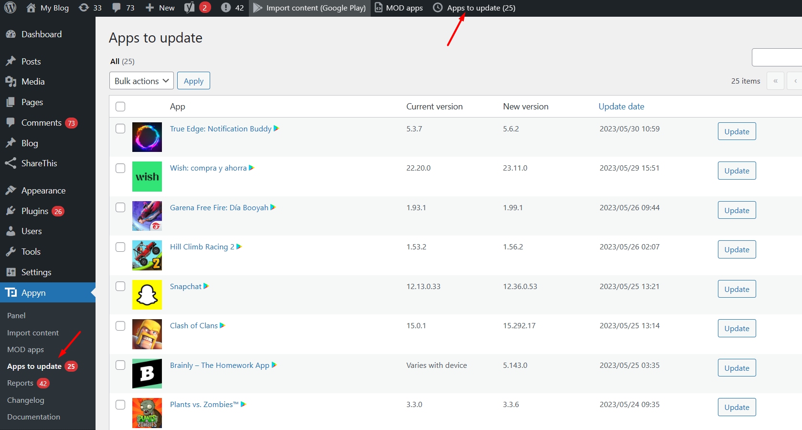This screenshot has height=430, width=802.
Task: Open the Documentation submenu
Action: click(x=33, y=417)
